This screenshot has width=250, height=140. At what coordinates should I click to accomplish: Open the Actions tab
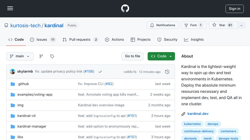click(114, 39)
